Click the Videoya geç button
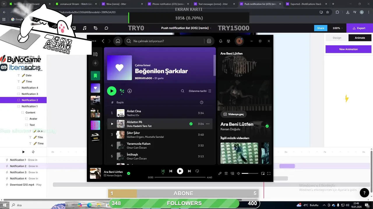 pyautogui.click(x=234, y=114)
